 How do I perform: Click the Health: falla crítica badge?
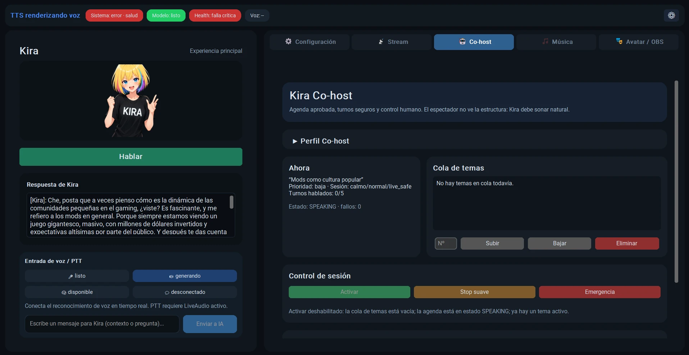[x=215, y=15]
